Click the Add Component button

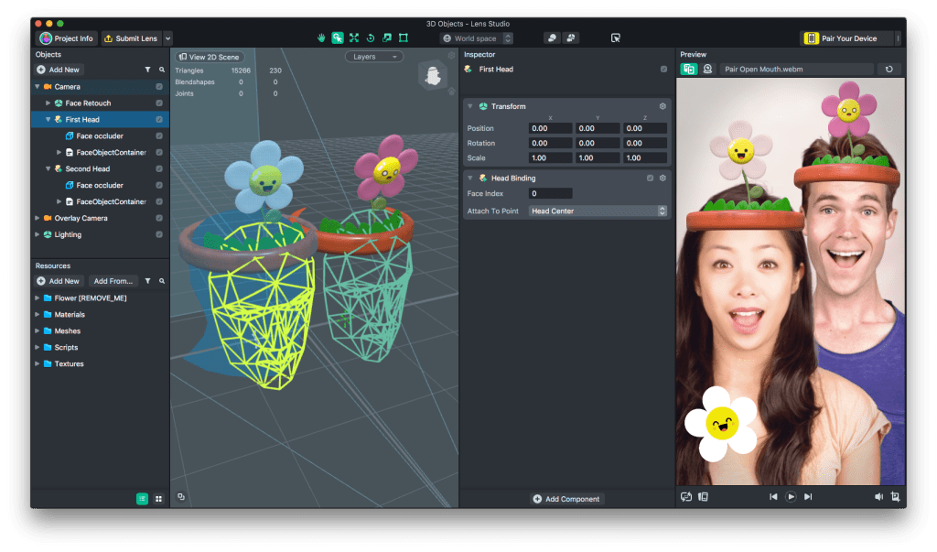(x=567, y=499)
